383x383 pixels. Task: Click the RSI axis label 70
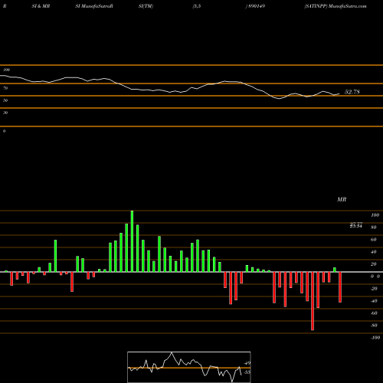(x=5, y=88)
